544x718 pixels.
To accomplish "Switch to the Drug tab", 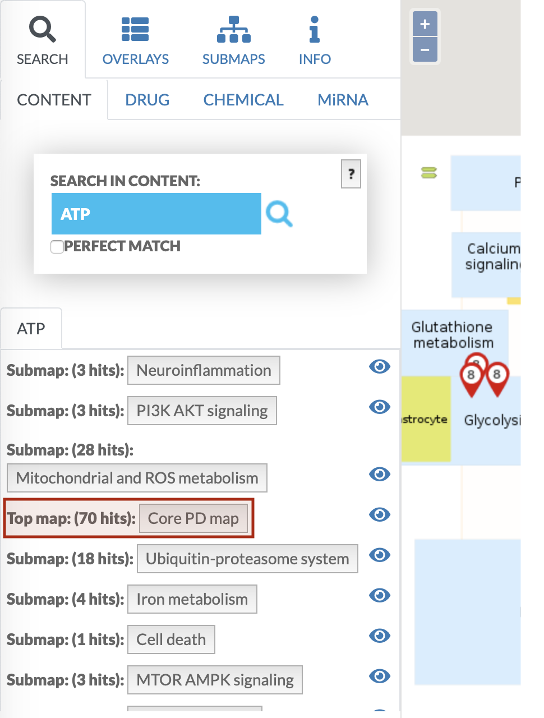I will point(147,100).
